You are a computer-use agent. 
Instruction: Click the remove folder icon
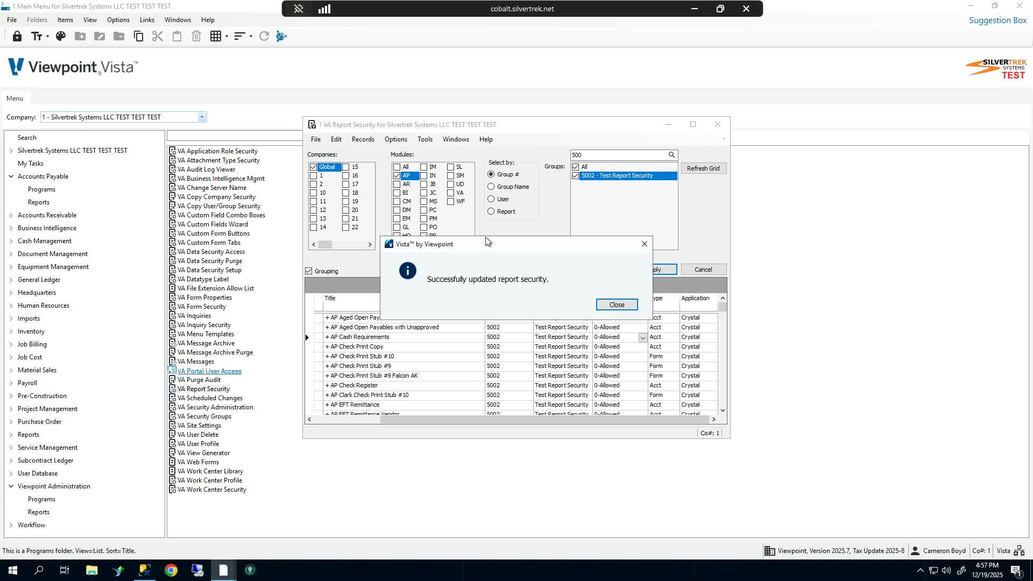click(119, 36)
